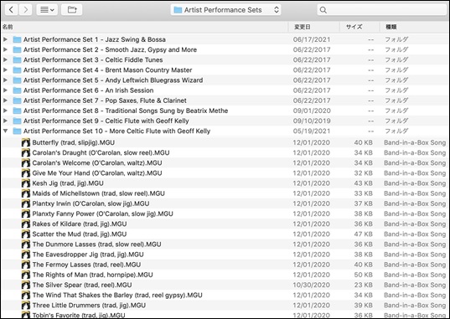Expand Artist Performance Set 7 disclosure triangle
The width and height of the screenshot is (450, 319).
[5, 100]
